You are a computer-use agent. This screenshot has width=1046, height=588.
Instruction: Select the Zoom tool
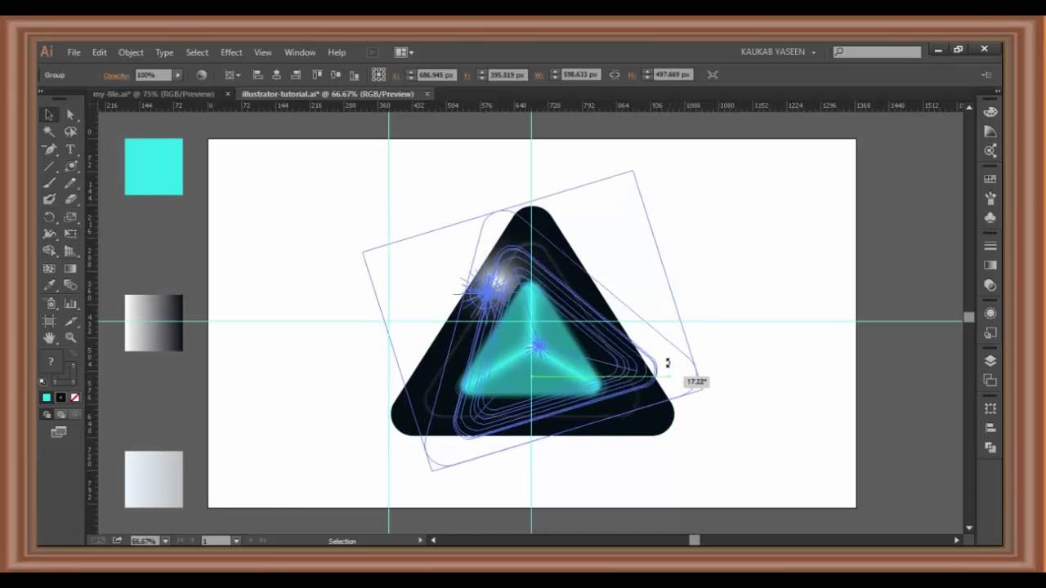[x=71, y=337]
